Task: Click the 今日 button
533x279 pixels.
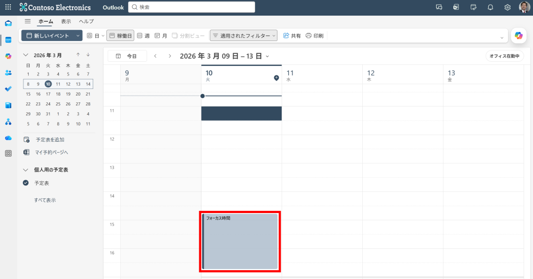Action: tap(127, 56)
